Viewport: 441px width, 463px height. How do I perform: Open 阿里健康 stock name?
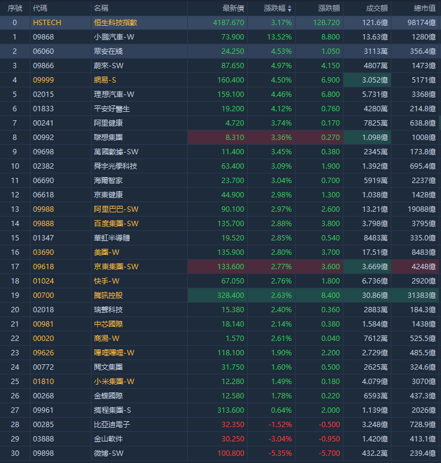coord(108,123)
